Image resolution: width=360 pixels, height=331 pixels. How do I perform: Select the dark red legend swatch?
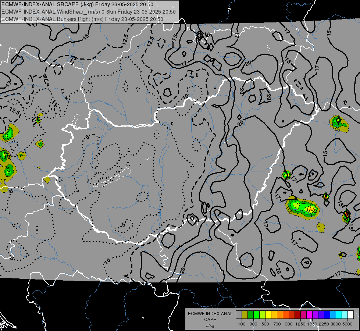pyautogui.click(x=297, y=315)
